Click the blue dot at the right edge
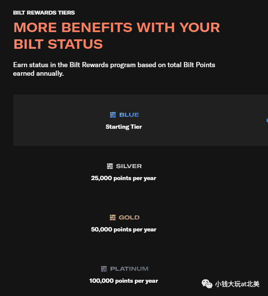Image resolution: width=268 pixels, height=296 pixels. (267, 121)
